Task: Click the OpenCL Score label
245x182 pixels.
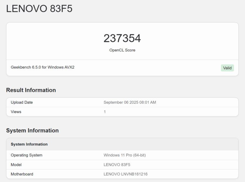Action: tap(122, 50)
